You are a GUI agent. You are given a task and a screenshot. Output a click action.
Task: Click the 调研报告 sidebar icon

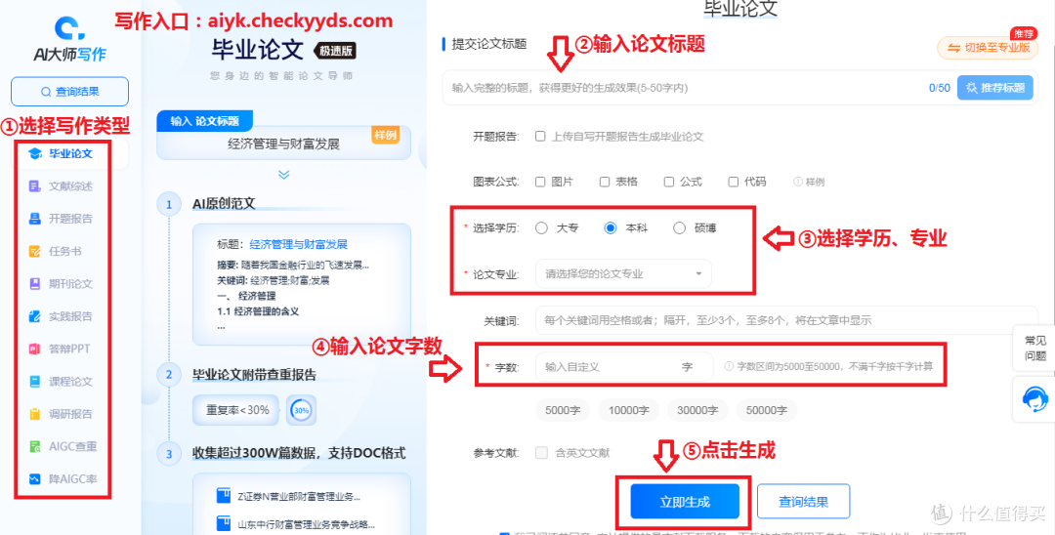click(35, 414)
